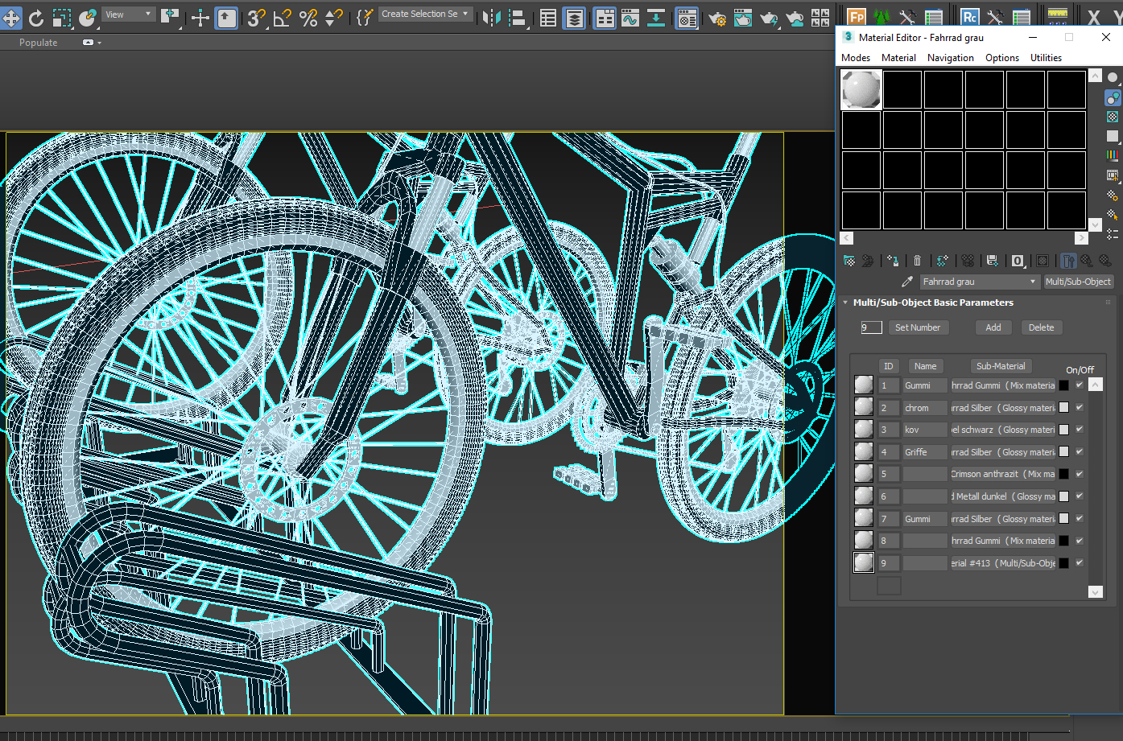Open the Navigation menu in Material Editor
This screenshot has width=1123, height=741.
point(950,58)
